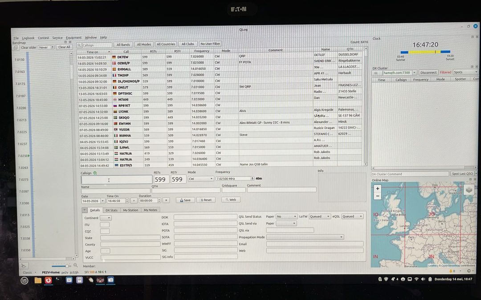Click the stop duration timer button
481x300 pixels.
(166, 200)
